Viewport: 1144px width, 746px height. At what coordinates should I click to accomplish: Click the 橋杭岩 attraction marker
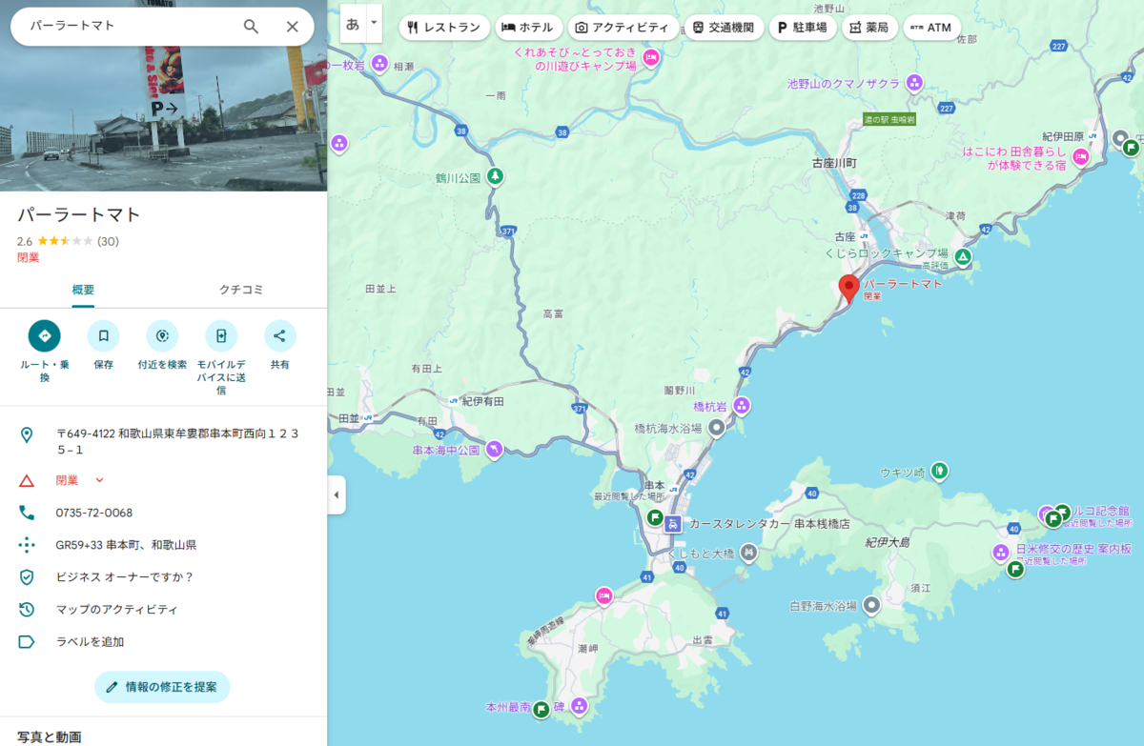click(x=742, y=406)
